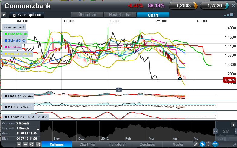
Task: Click the blue alert marker on the price line
Action: pyautogui.click(x=180, y=78)
